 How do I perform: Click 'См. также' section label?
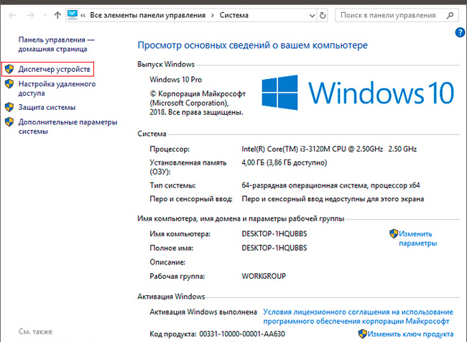pyautogui.click(x=35, y=331)
